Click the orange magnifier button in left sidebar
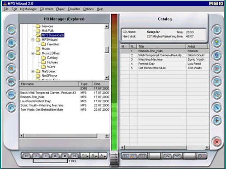This screenshot has height=169, width=226. 11,69
